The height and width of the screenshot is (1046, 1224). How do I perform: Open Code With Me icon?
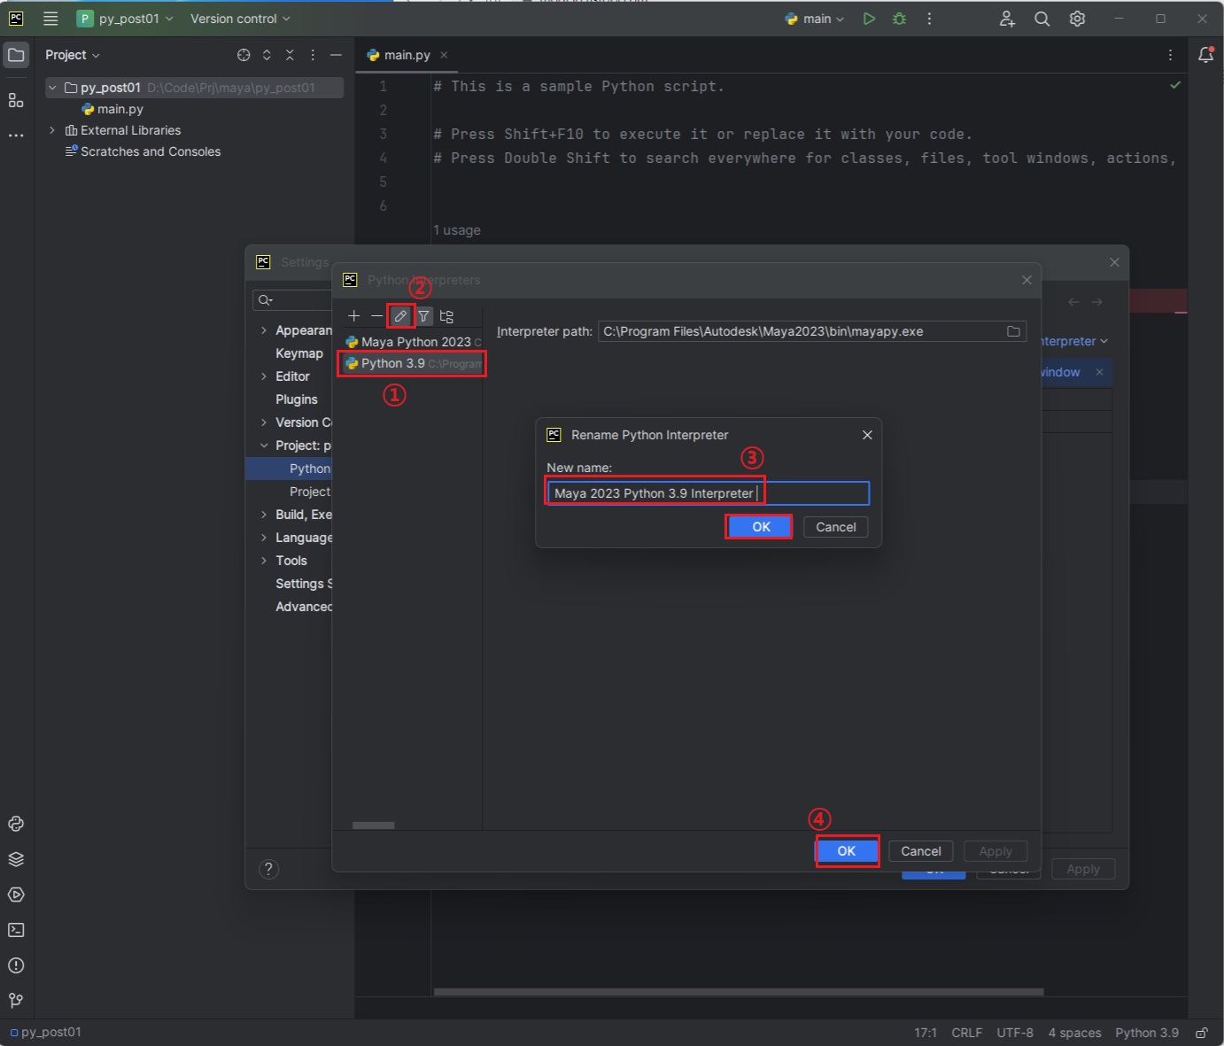tap(1007, 19)
